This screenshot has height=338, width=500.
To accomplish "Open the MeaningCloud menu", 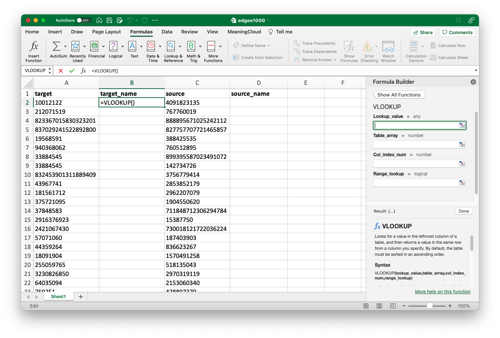I will pos(244,32).
